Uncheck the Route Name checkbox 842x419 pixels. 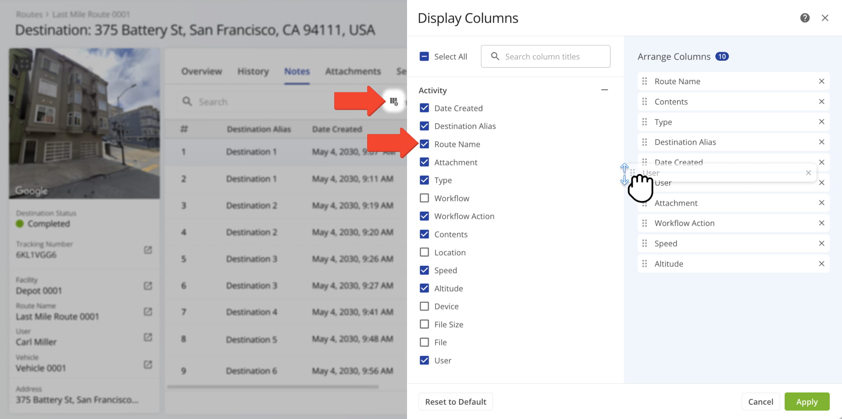pyautogui.click(x=424, y=144)
